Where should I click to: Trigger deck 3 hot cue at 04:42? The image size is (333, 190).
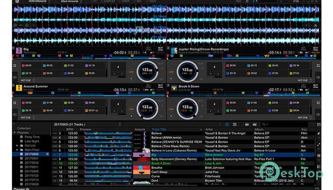click(x=94, y=103)
